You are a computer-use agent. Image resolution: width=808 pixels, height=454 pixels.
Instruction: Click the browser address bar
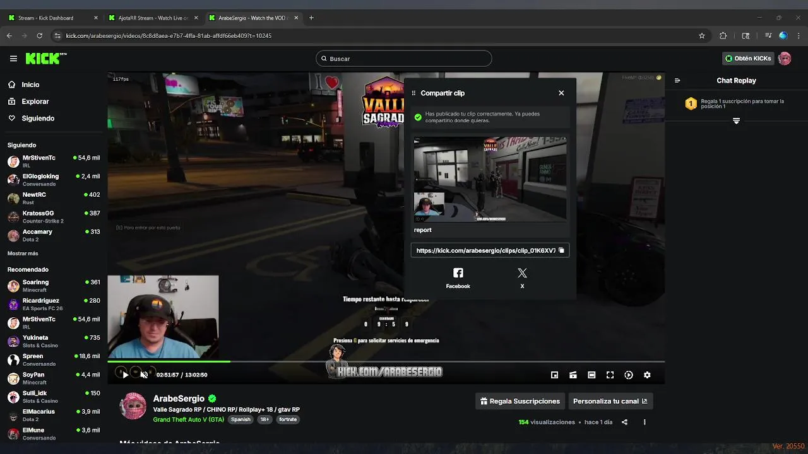click(379, 36)
